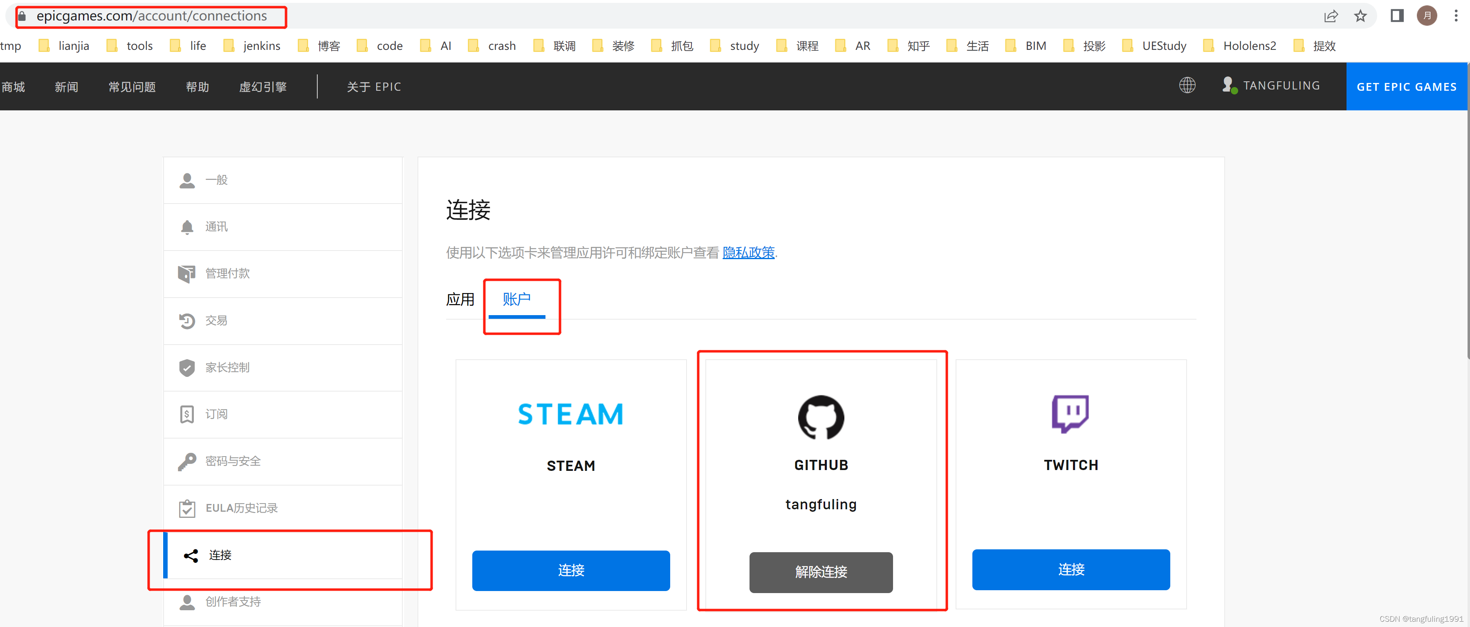Connect the Steam account
Viewport: 1470px width, 627px height.
point(571,571)
